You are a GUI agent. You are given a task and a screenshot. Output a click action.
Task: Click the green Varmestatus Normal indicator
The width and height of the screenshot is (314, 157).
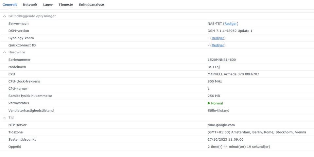coord(215,103)
